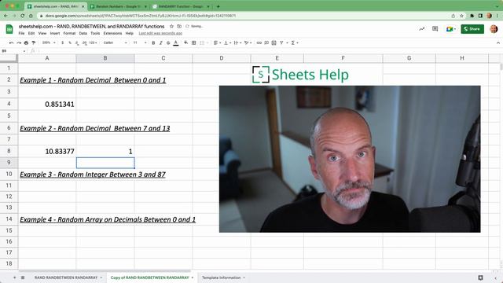Image resolution: width=503 pixels, height=283 pixels.
Task: Open the text color picker
Action: (176, 42)
